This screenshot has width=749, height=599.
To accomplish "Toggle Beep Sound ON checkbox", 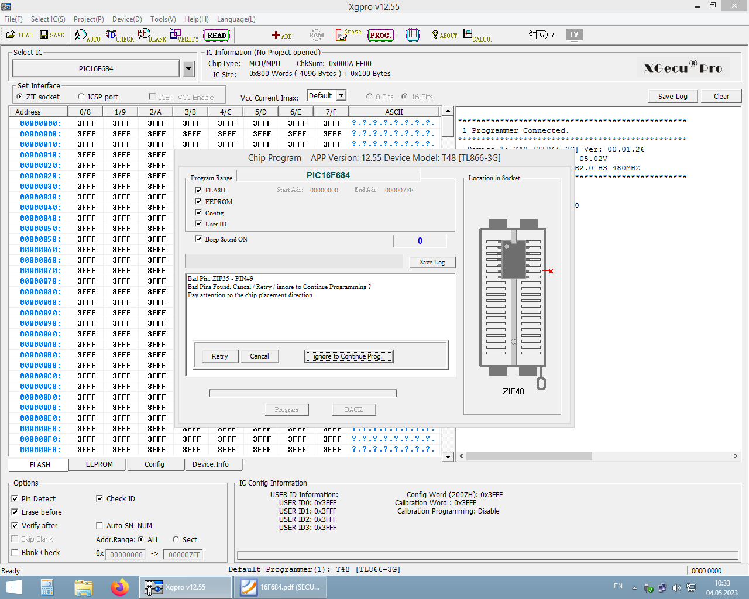I will (x=198, y=239).
